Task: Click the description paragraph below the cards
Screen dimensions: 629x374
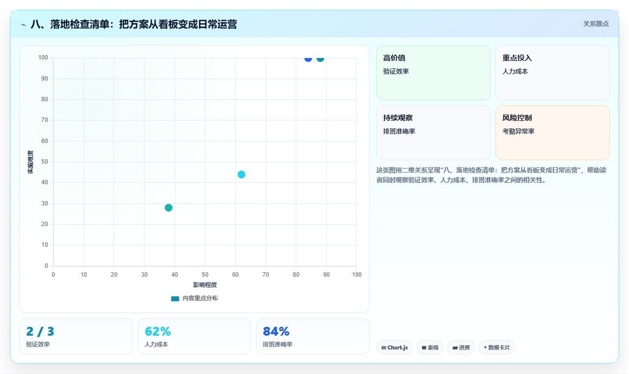Action: click(x=491, y=175)
